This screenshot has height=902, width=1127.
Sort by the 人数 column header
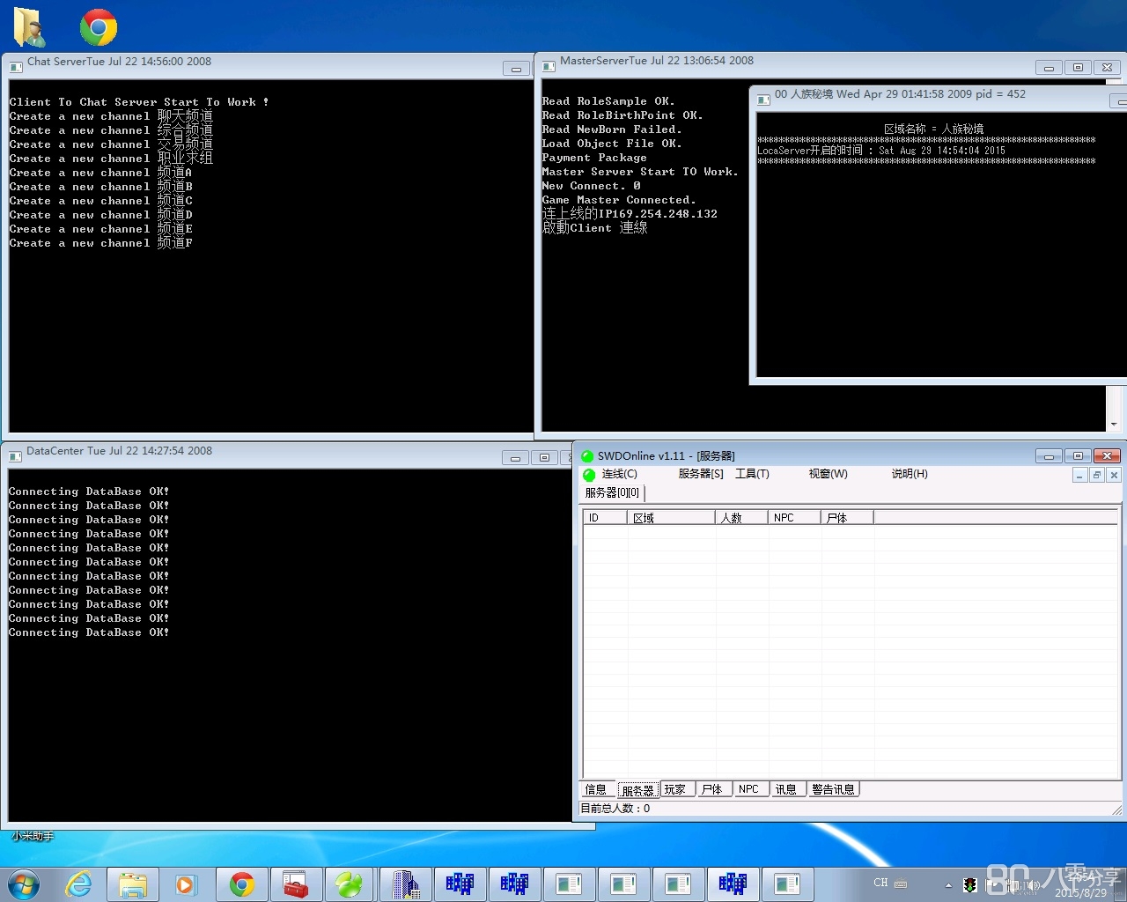(x=741, y=518)
